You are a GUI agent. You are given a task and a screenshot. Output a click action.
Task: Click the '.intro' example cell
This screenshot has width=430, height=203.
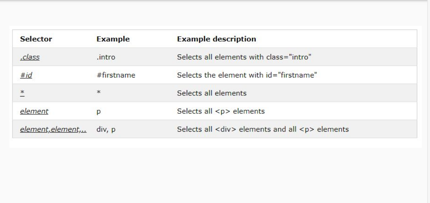pos(106,58)
